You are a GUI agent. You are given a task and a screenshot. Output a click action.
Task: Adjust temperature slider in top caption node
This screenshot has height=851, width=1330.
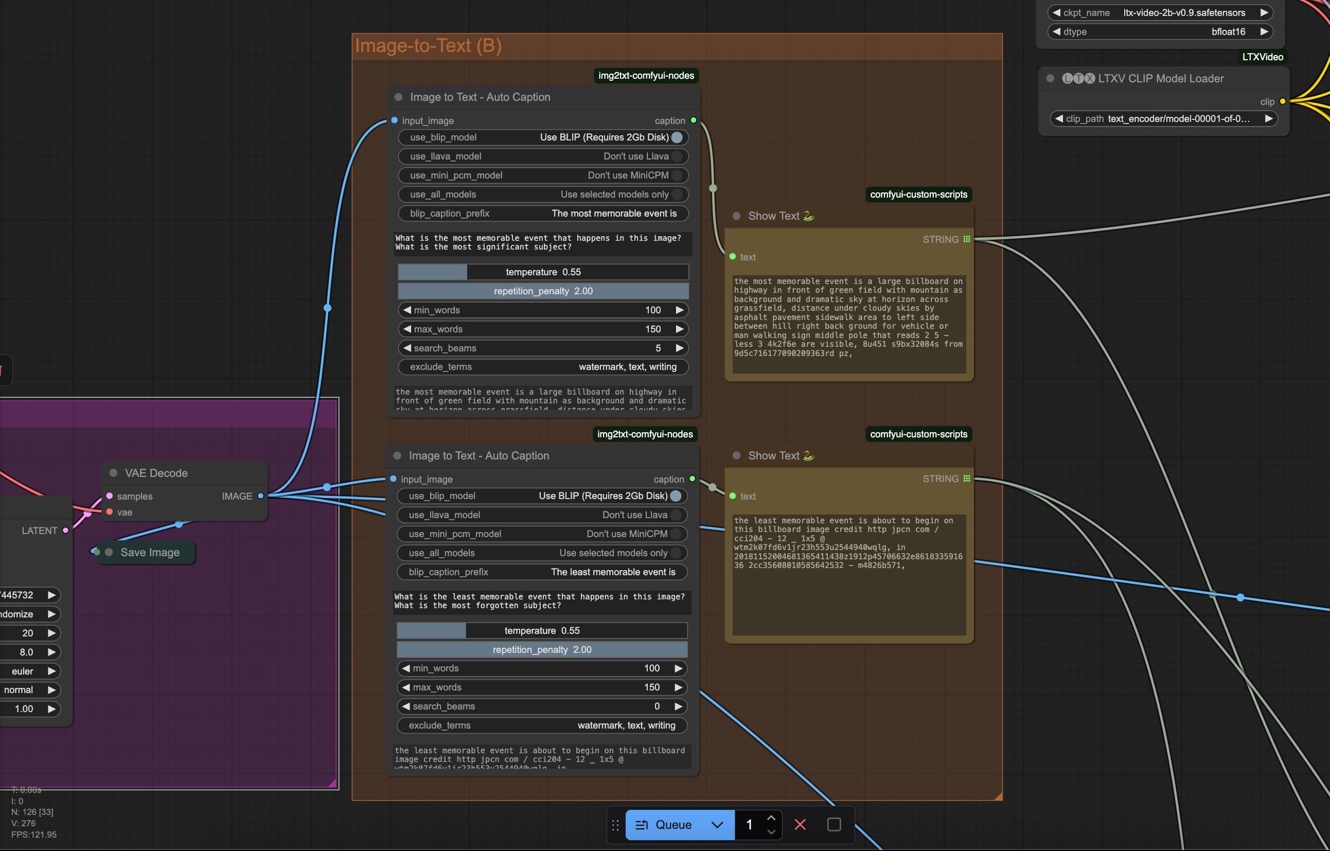click(543, 272)
